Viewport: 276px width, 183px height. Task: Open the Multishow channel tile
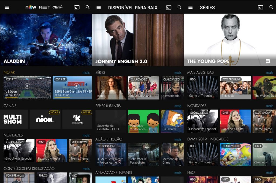point(14,119)
